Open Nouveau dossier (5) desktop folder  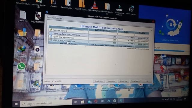tap(107, 9)
